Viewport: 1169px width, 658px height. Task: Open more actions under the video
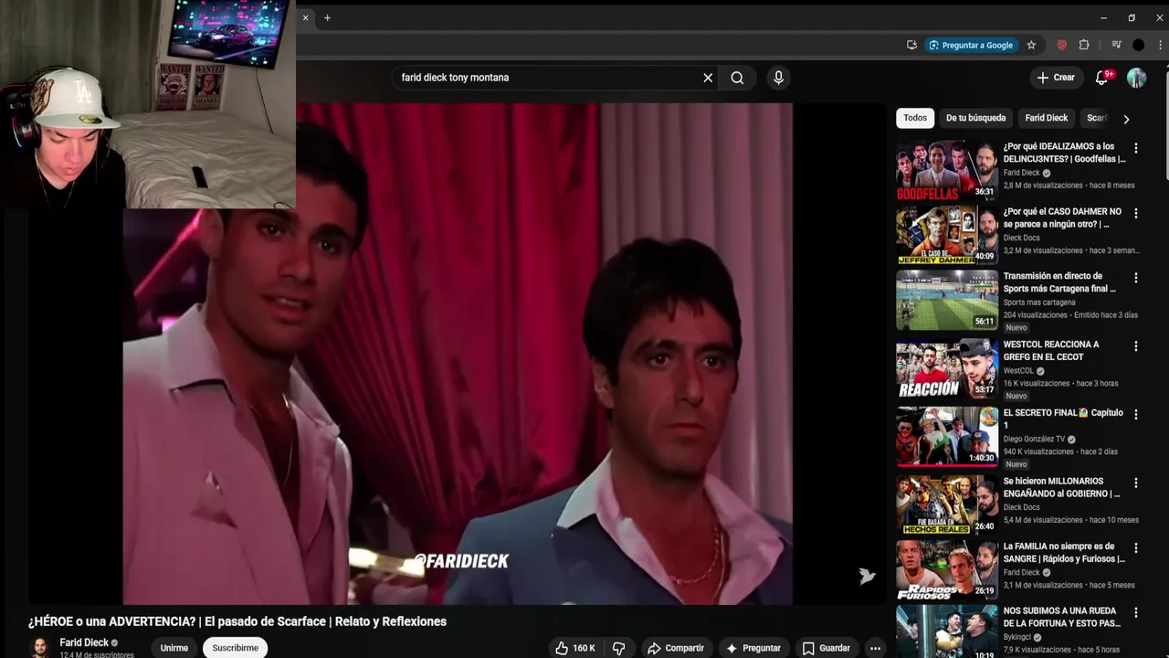875,648
